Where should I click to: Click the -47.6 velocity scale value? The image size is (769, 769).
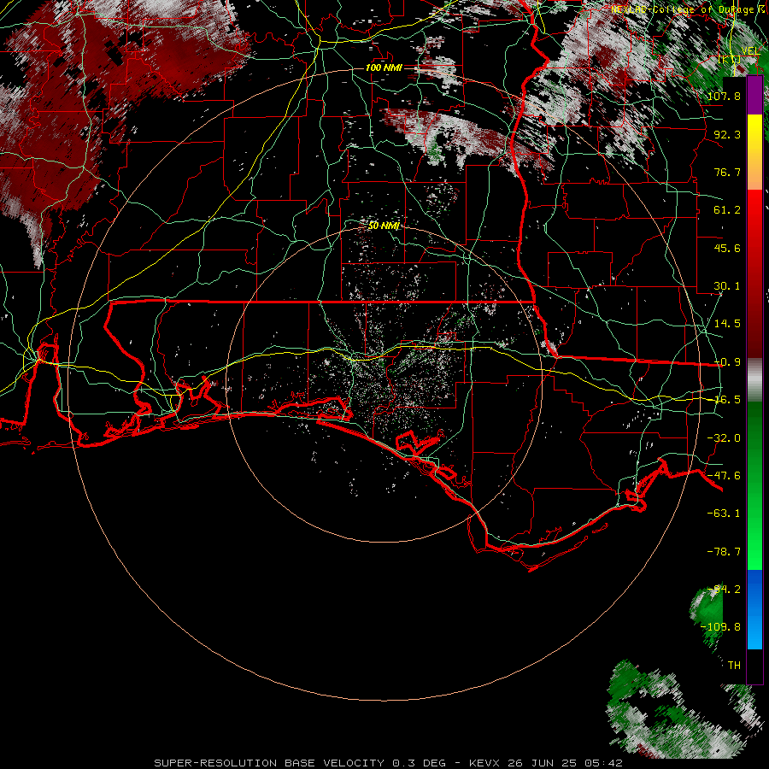coord(724,476)
